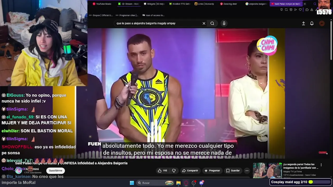The image size is (333, 187).
Task: Open the Dancing deer Pinterest tab
Action: (230, 4)
